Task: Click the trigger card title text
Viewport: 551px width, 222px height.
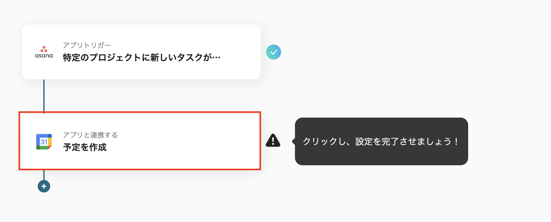Action: pos(141,57)
